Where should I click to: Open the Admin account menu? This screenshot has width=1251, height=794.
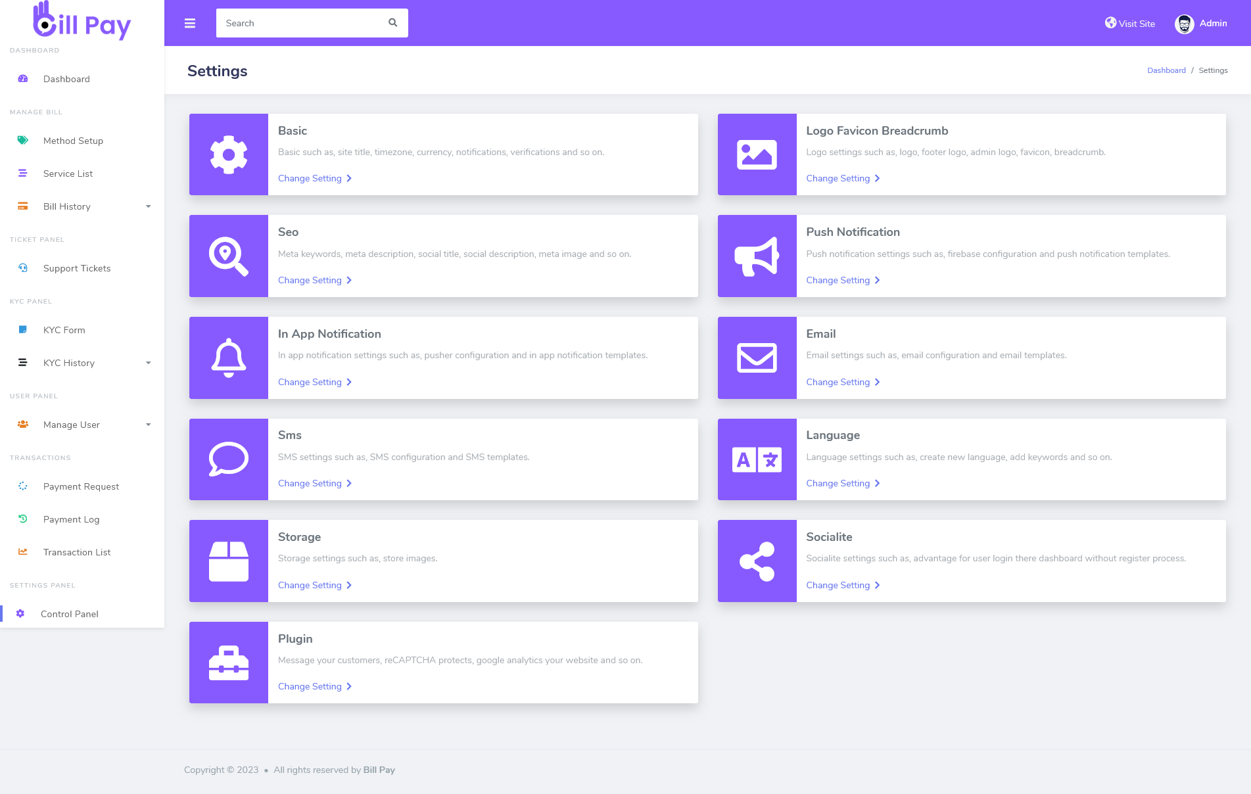[x=1201, y=24]
